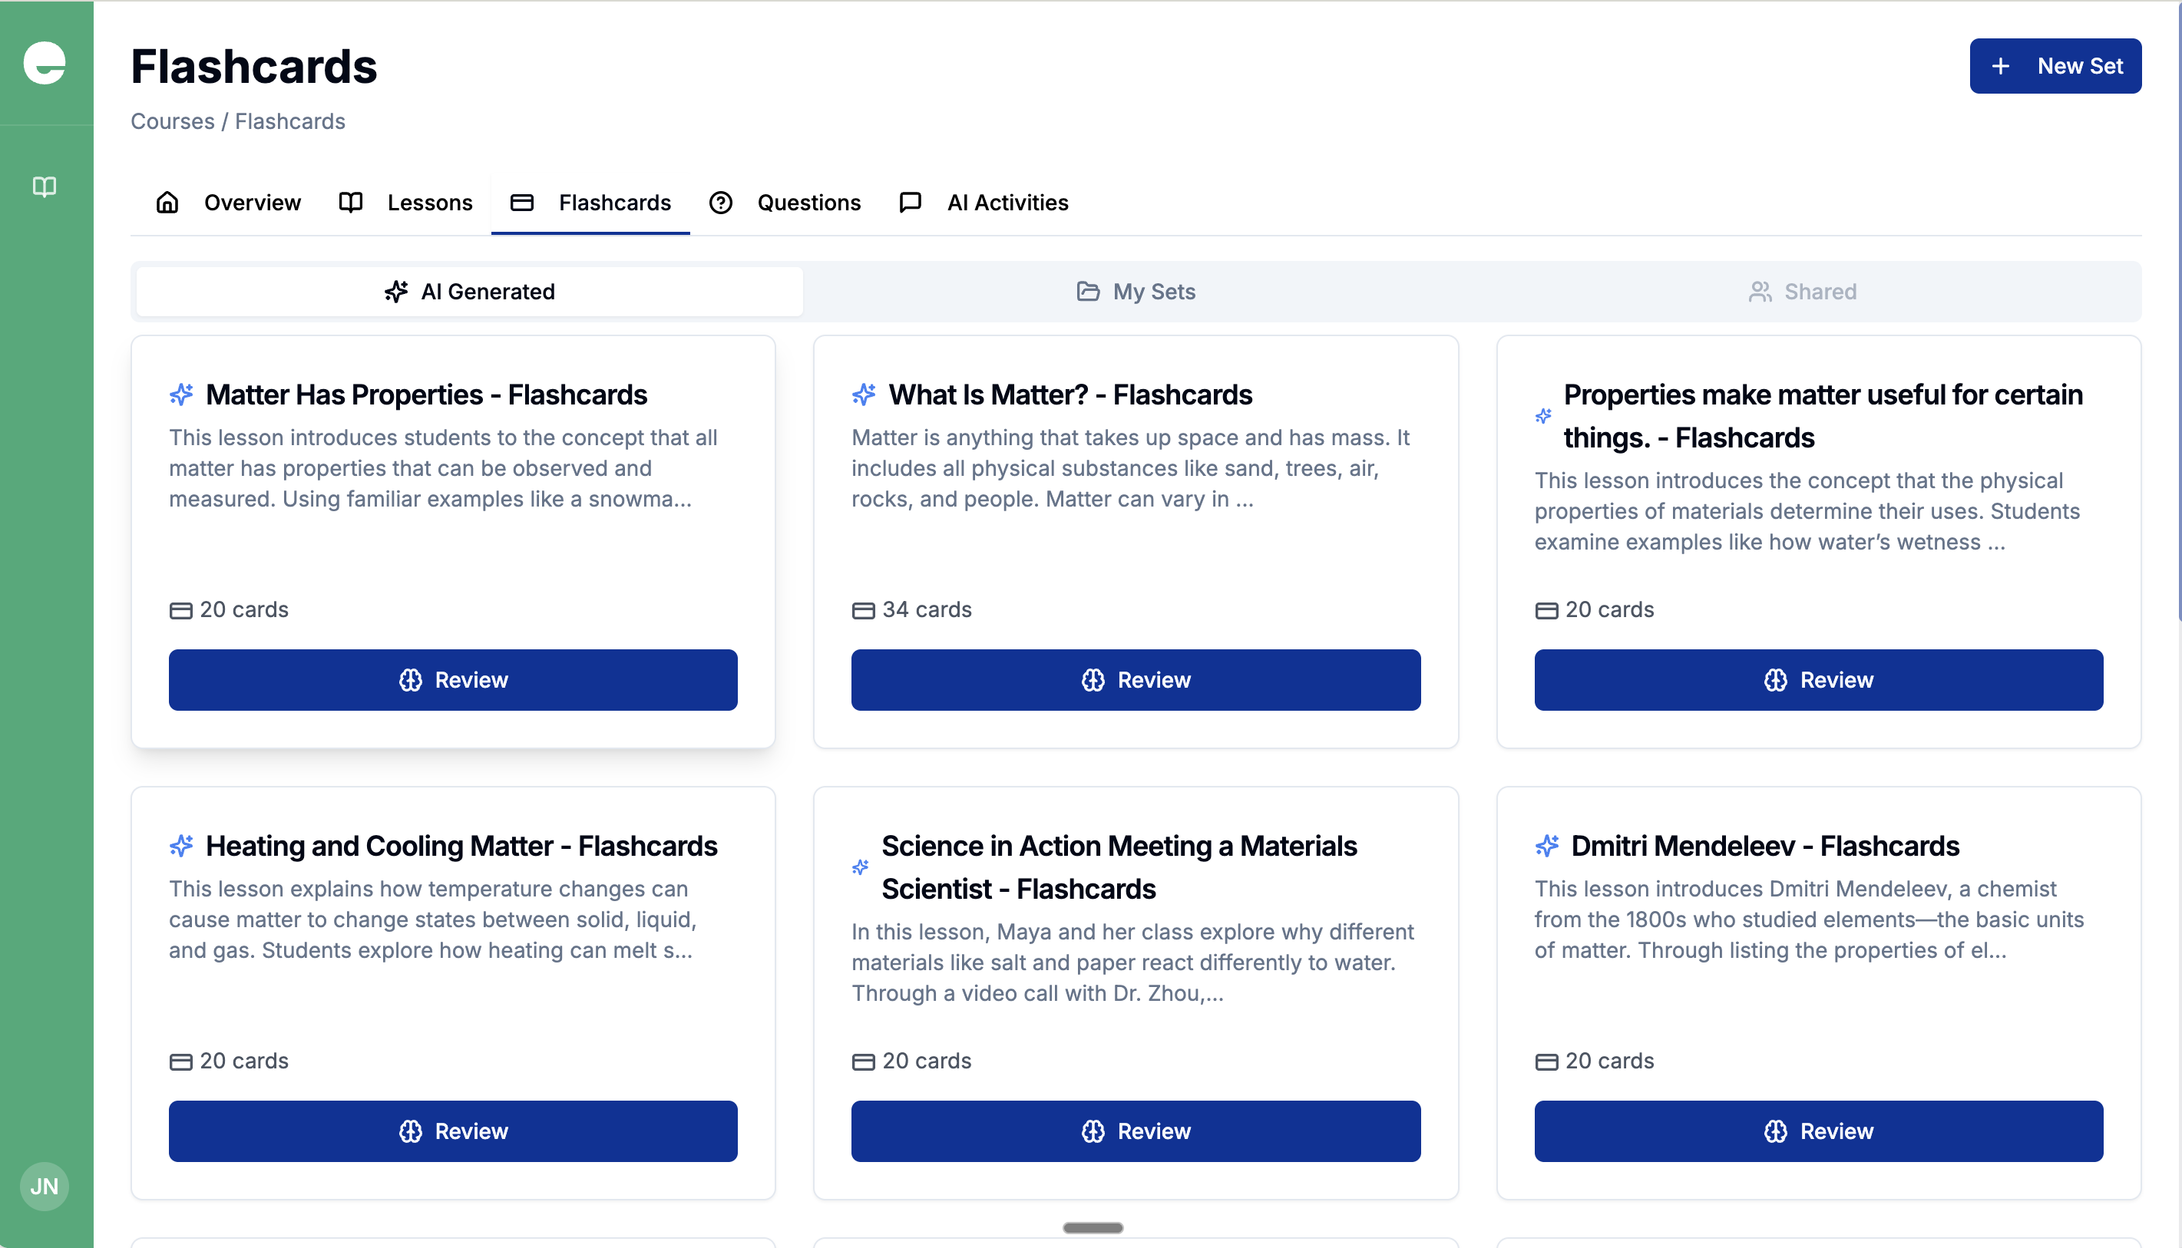Screen dimensions: 2182x1248
Task: Click the folder icon beside My Sets
Action: click(1088, 292)
